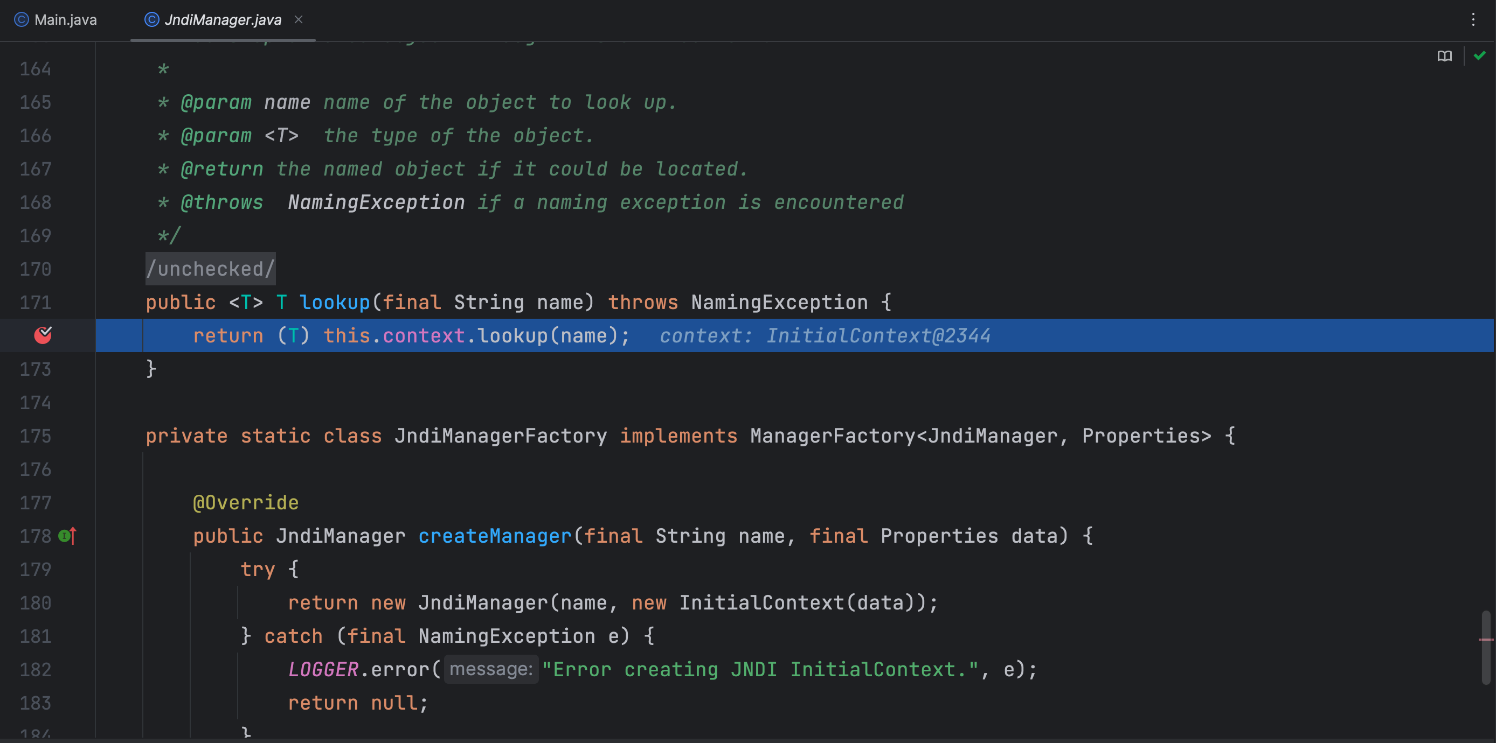Click the createManager method name

pyautogui.click(x=495, y=536)
